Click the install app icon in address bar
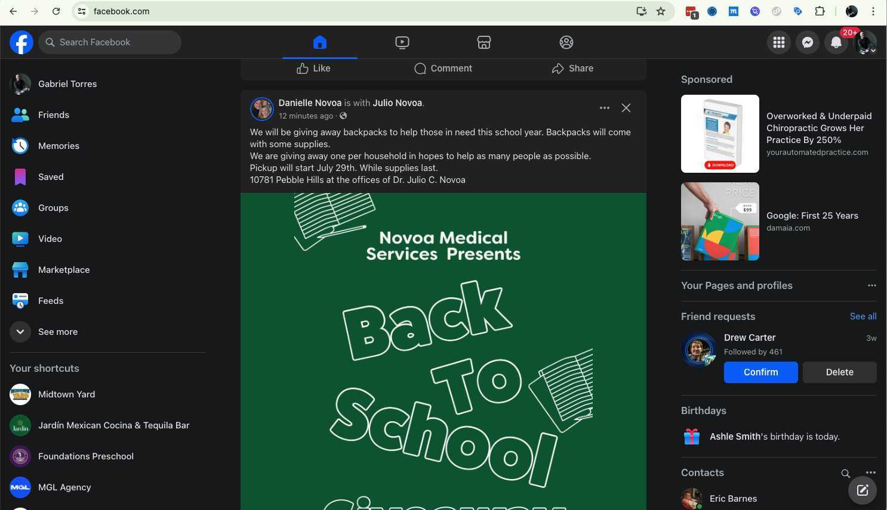Screen dimensions: 887x510 click(642, 11)
